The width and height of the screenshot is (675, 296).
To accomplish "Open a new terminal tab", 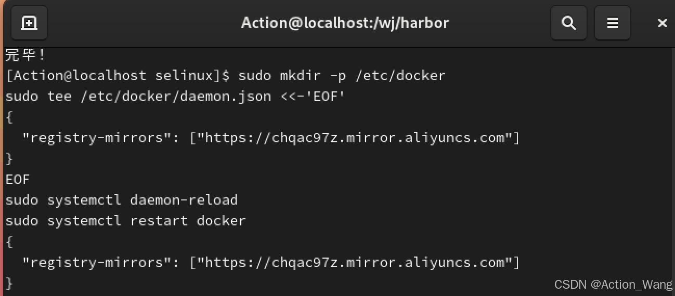I will 29,23.
